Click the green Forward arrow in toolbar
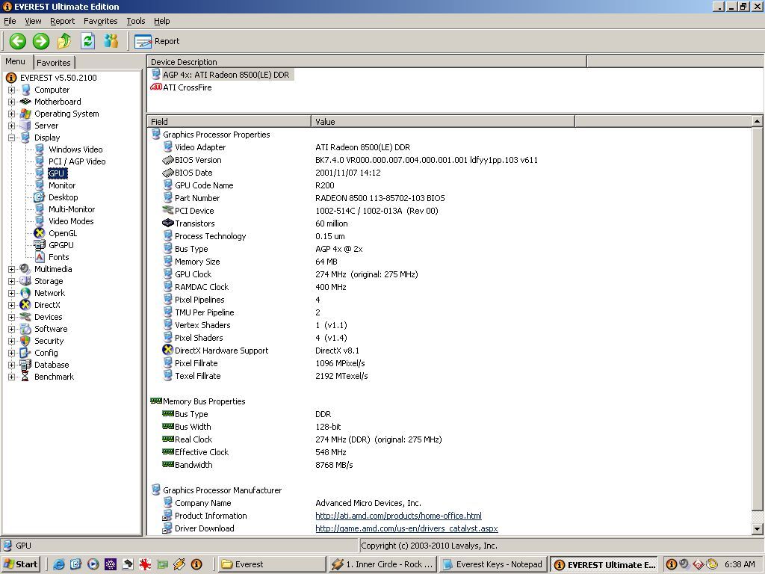765x574 pixels. tap(41, 41)
